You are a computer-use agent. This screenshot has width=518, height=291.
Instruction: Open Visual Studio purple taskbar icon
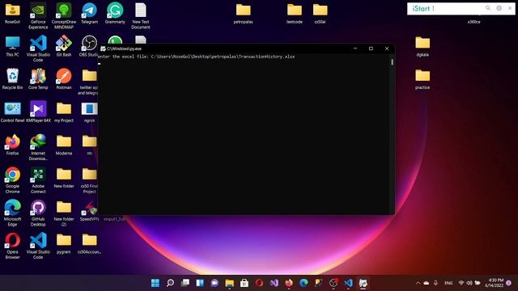point(274,283)
